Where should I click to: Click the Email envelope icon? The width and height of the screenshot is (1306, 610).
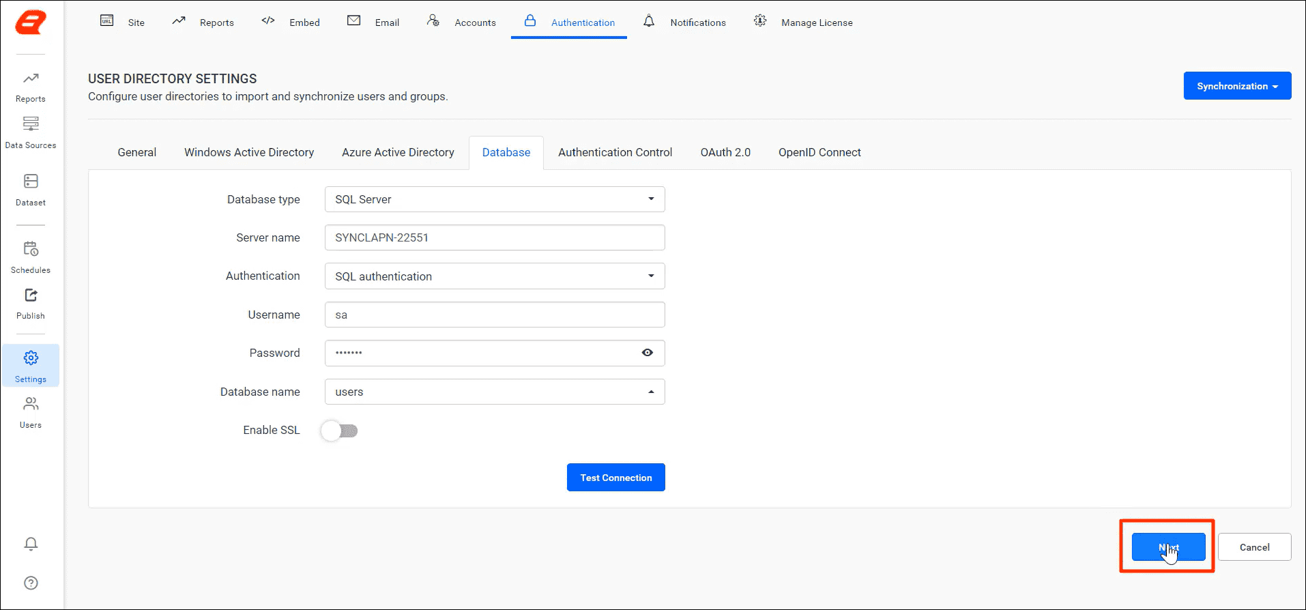point(354,20)
